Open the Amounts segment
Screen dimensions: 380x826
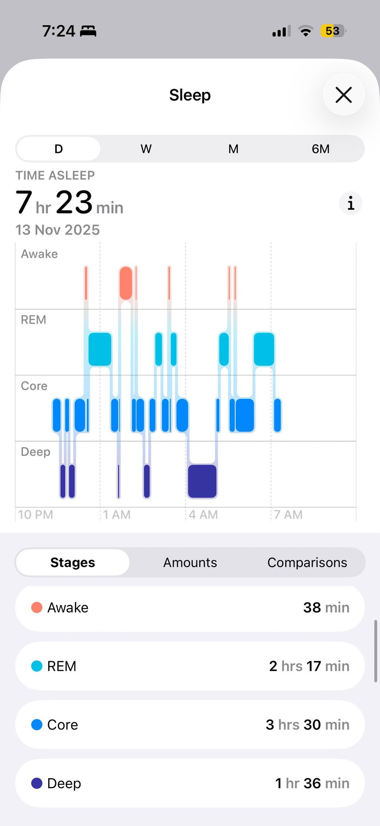click(190, 563)
